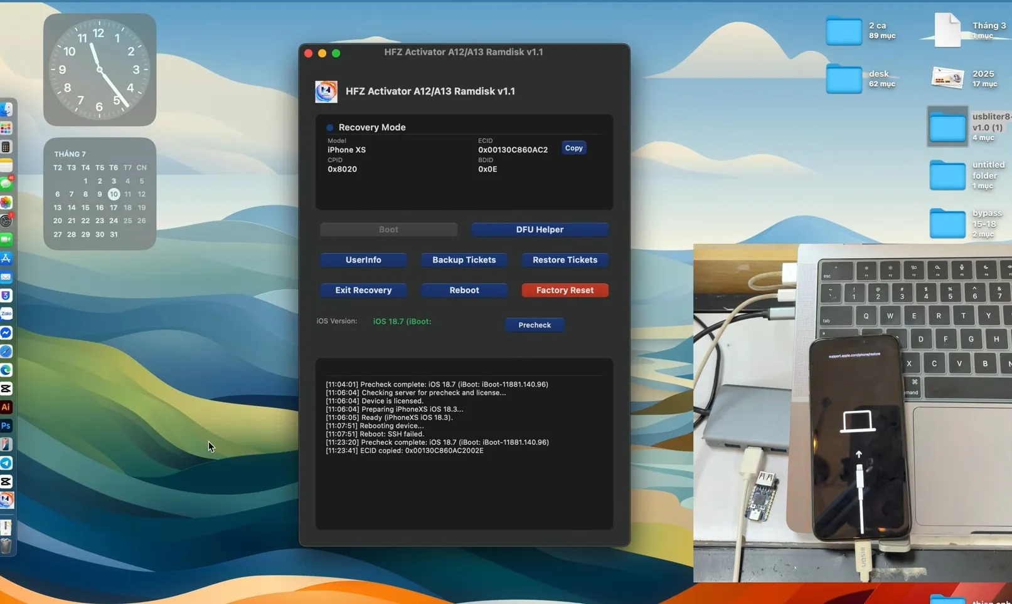Image resolution: width=1012 pixels, height=604 pixels.
Task: Click the Model value "iPhone XS"
Action: point(346,150)
